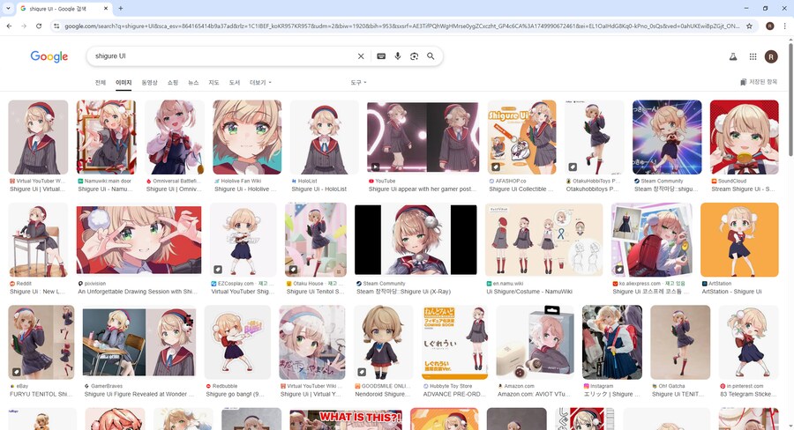The height and width of the screenshot is (430, 794).
Task: Open the eBay FURYU TENITOL thumbnail
Action: pos(41,343)
